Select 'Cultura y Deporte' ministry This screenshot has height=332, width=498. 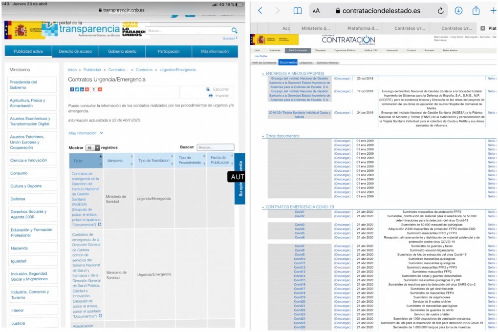[x=32, y=186]
